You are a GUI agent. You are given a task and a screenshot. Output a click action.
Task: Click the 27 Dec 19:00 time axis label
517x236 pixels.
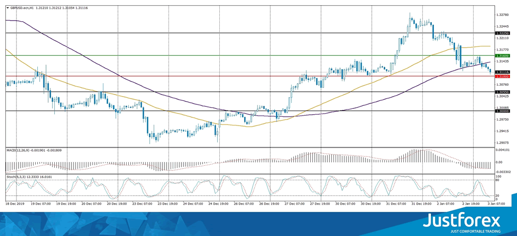(x=321, y=204)
